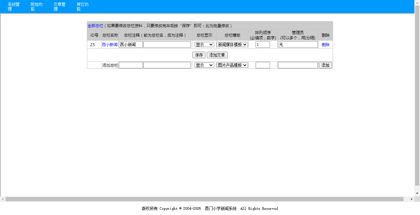Click the vertical scrollbar thumb
The width and height of the screenshot is (420, 215).
(417, 95)
